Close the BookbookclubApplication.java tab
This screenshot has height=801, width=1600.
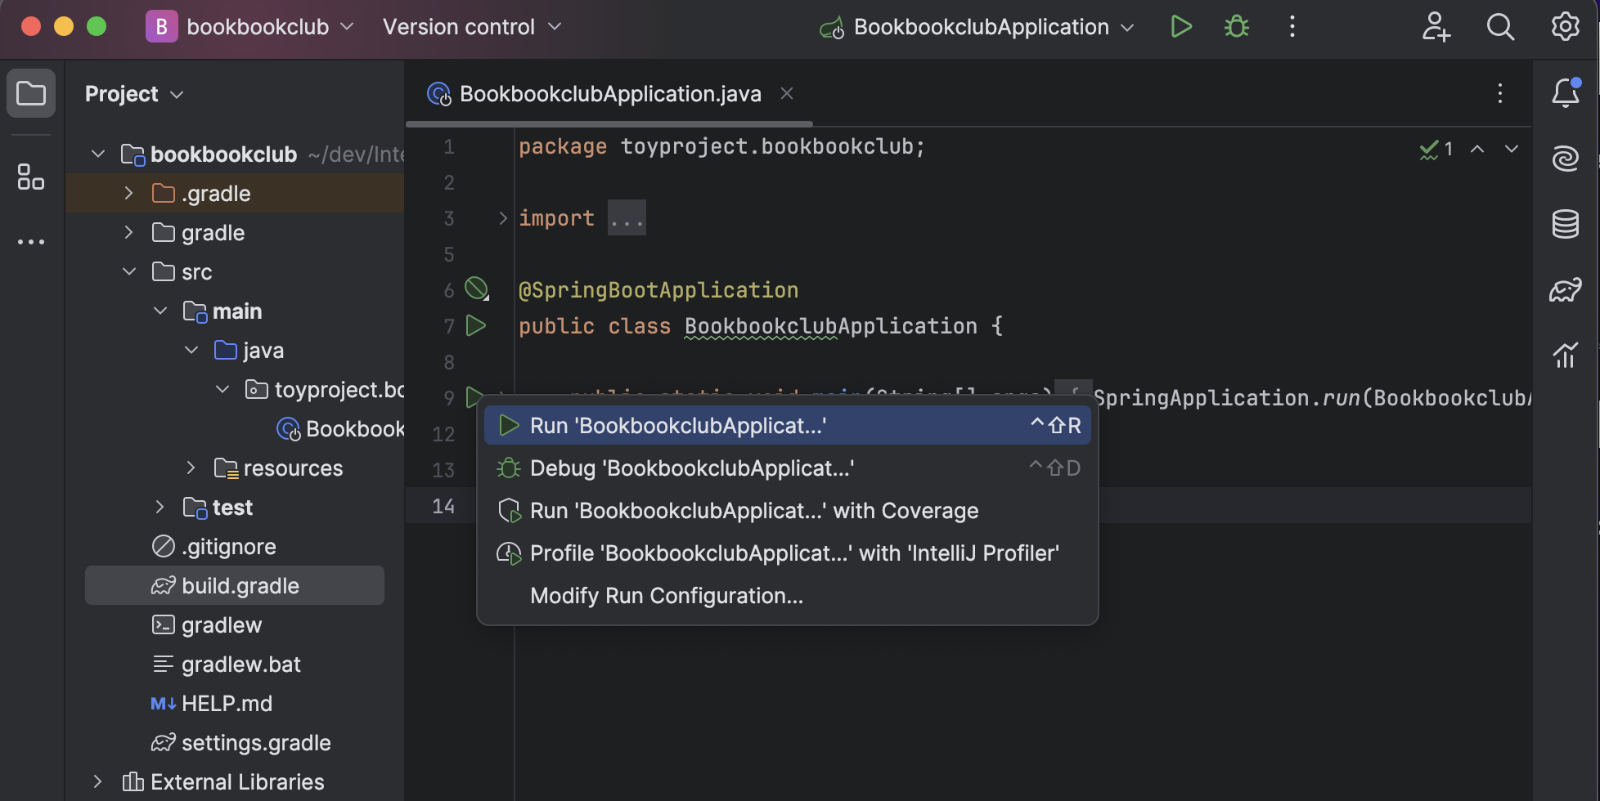(787, 93)
